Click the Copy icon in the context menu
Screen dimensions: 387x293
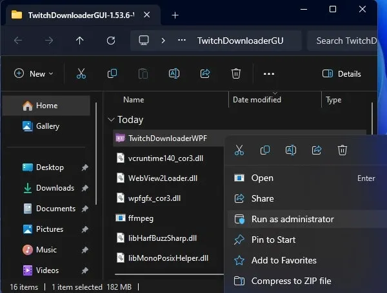coord(265,150)
